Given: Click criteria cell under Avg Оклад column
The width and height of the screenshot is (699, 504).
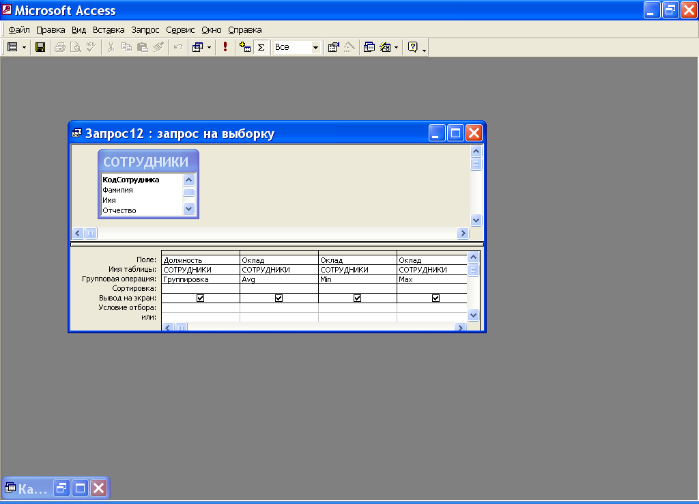Looking at the screenshot, I should pyautogui.click(x=279, y=307).
